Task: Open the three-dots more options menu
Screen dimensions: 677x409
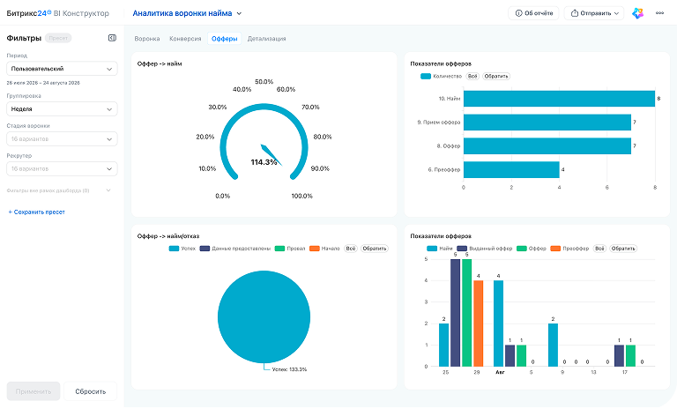Action: pyautogui.click(x=659, y=13)
